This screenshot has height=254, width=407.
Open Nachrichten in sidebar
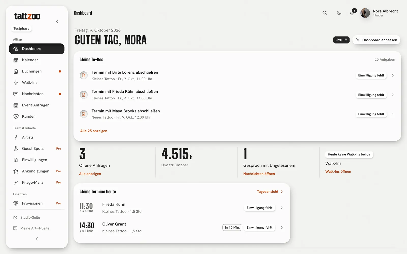(x=37, y=94)
